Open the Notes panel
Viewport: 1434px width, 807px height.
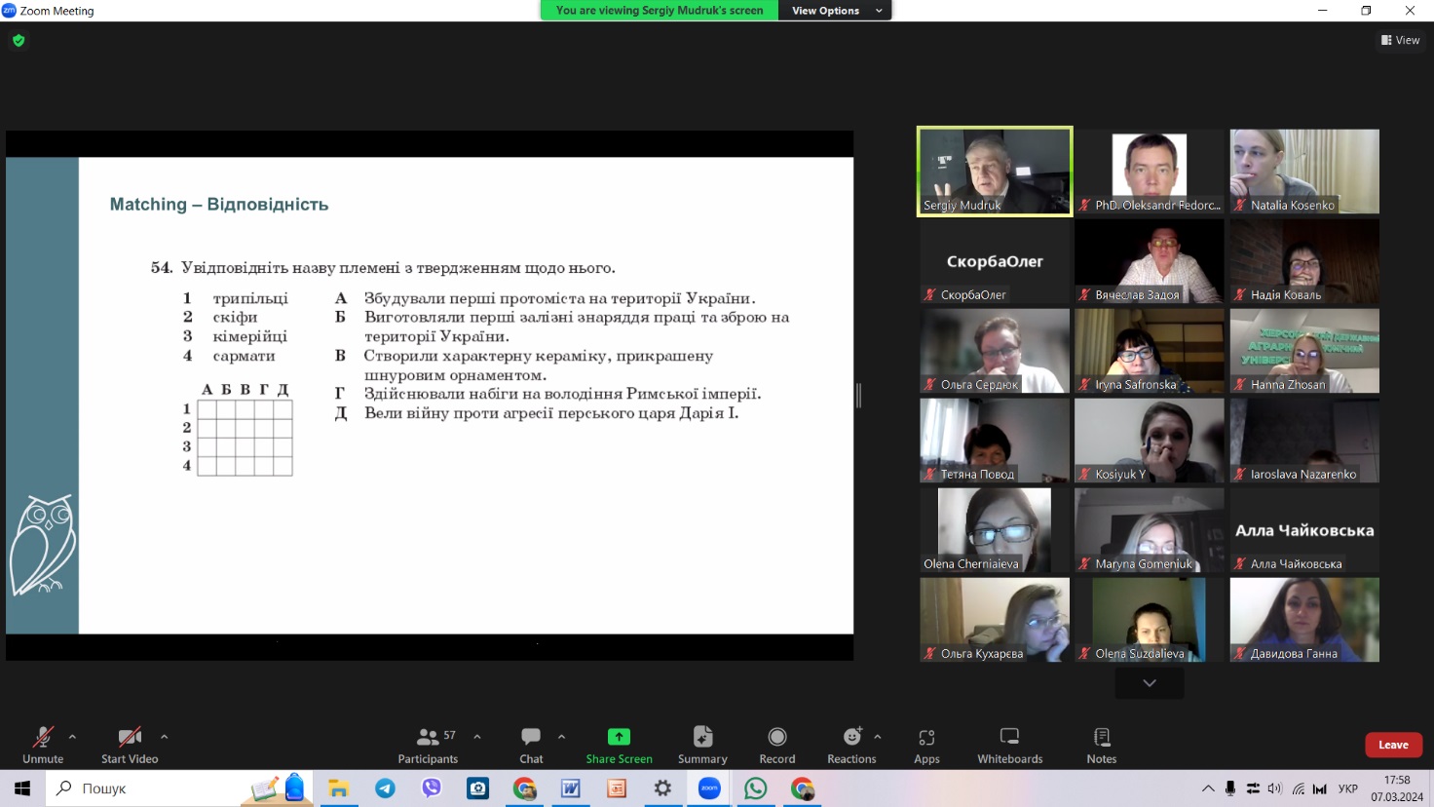click(1102, 745)
